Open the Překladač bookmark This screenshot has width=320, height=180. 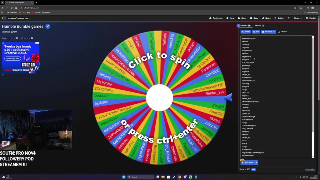(46, 12)
